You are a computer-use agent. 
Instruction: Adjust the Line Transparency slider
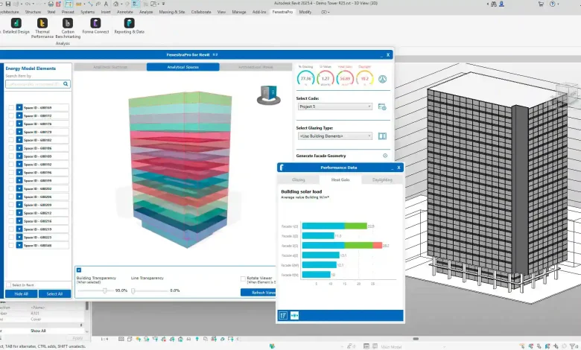[x=133, y=290]
